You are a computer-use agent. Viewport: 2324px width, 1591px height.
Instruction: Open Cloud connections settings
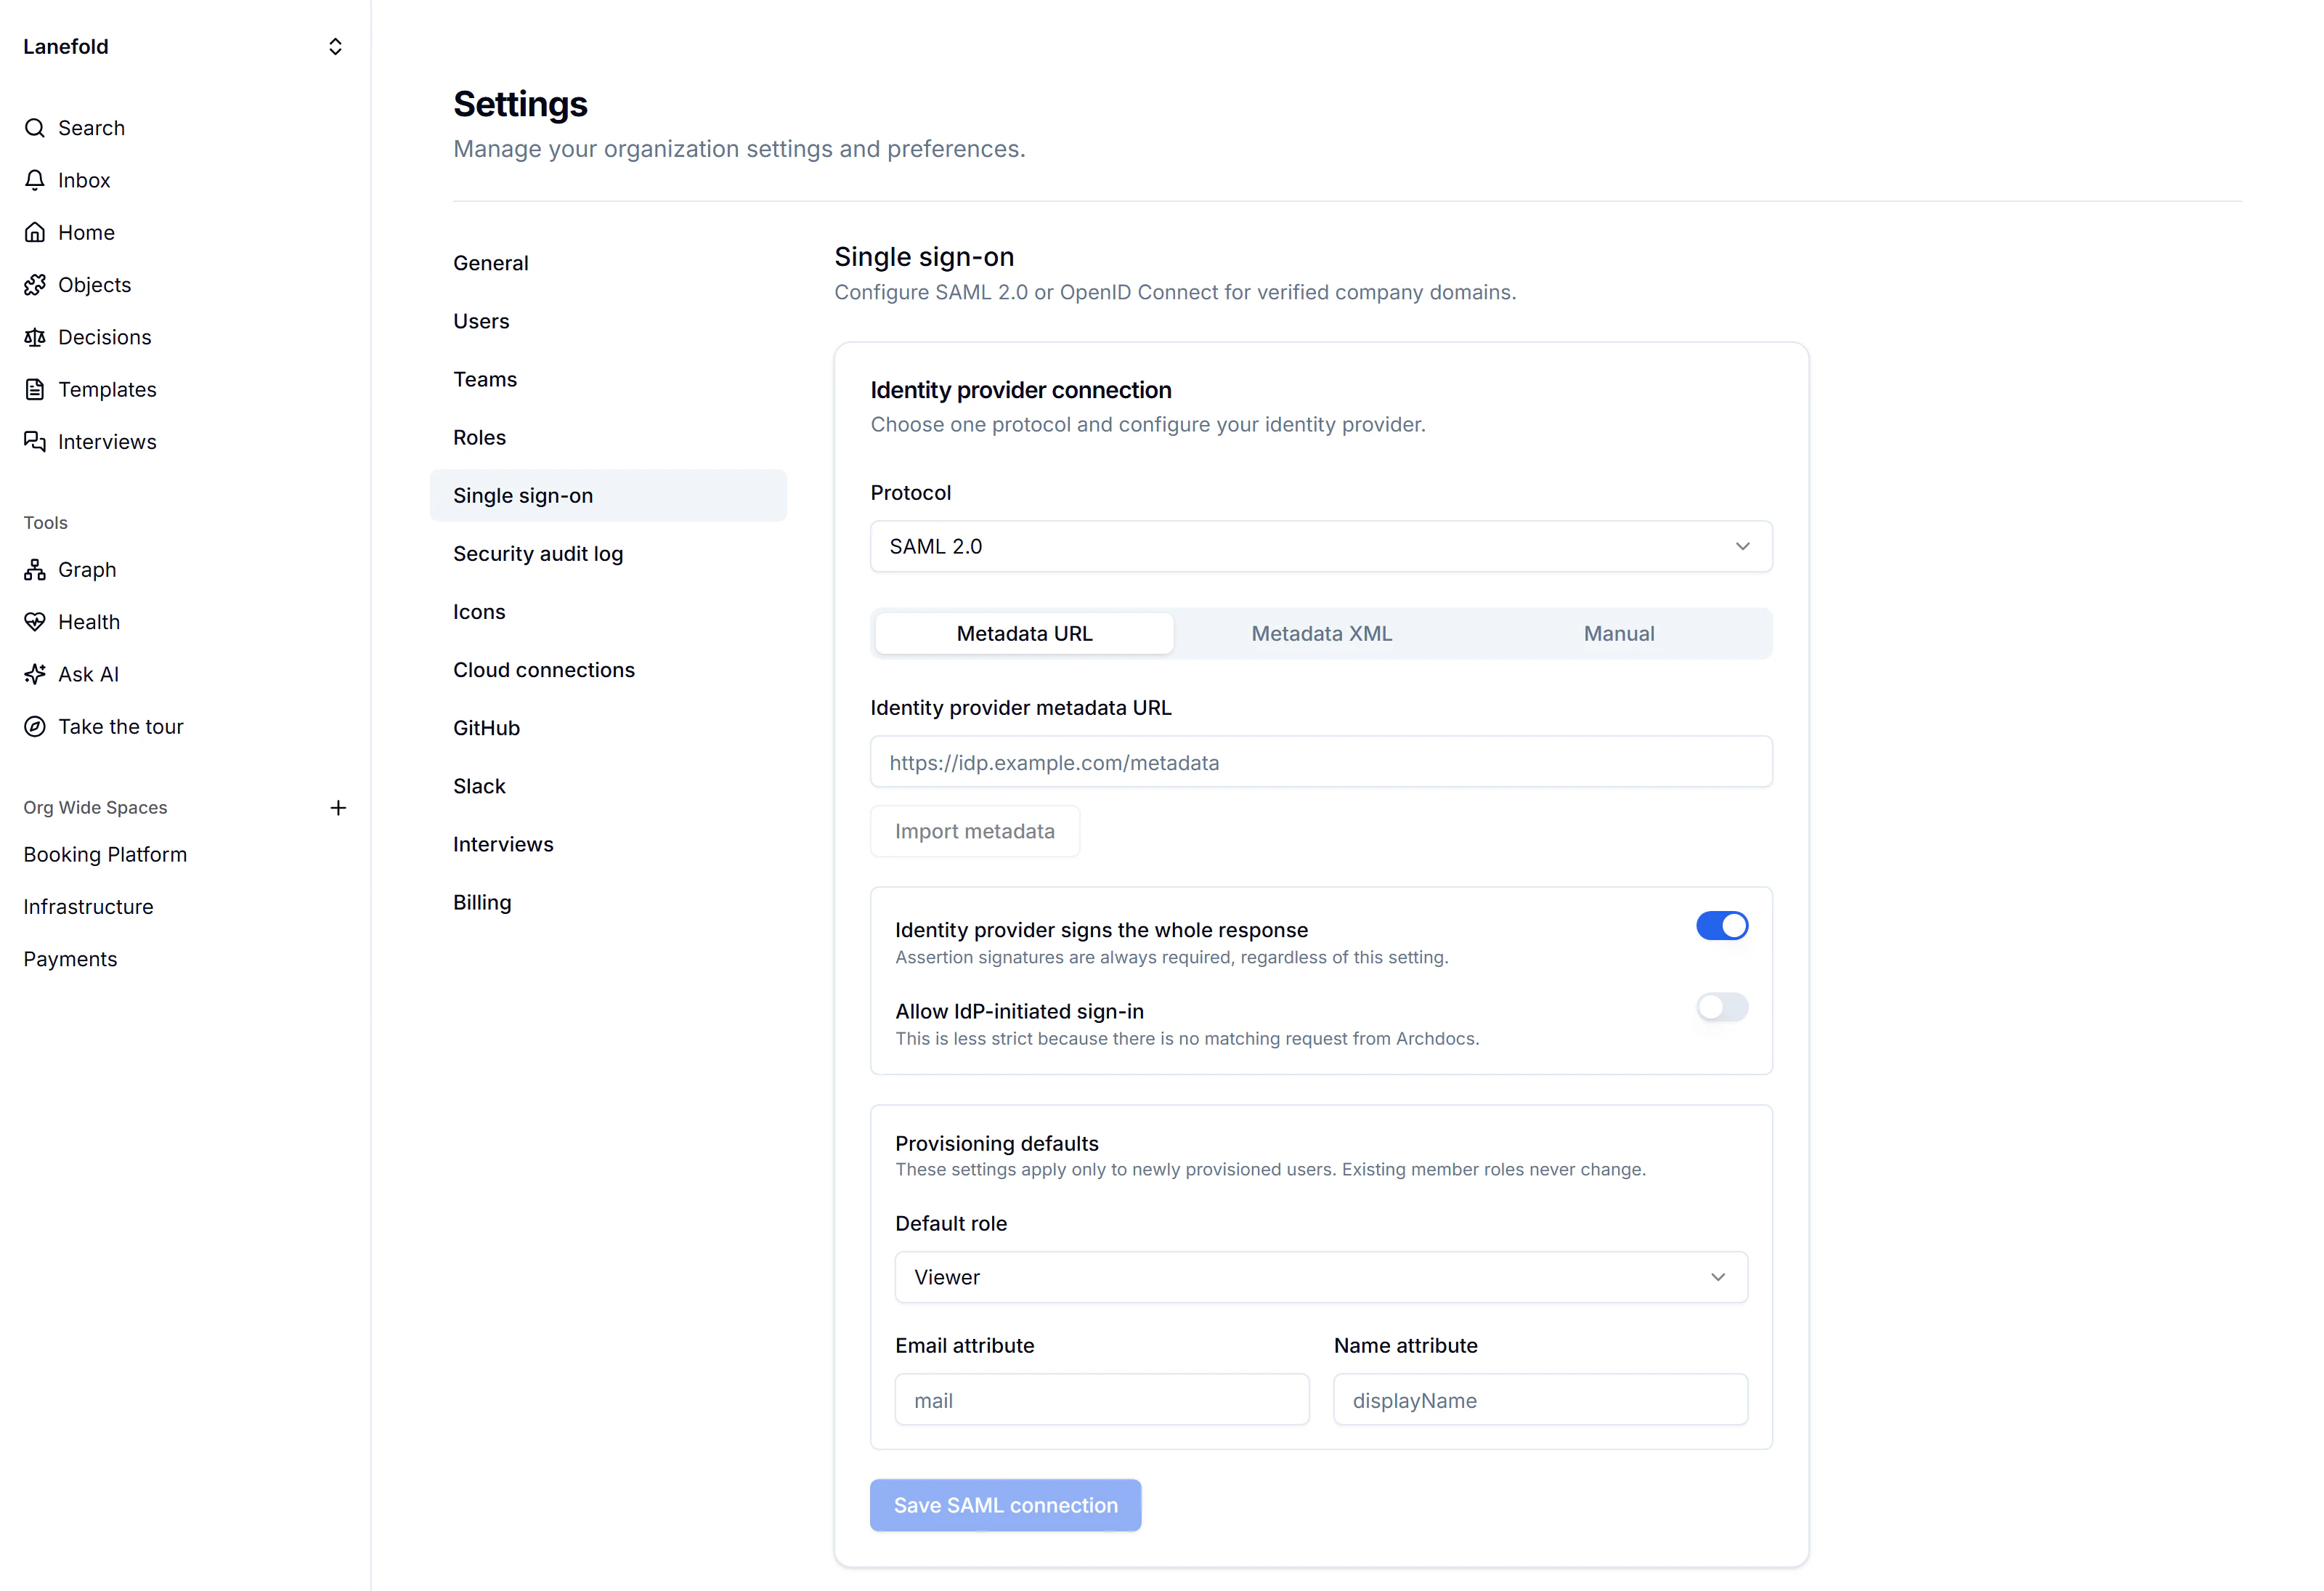tap(608, 669)
